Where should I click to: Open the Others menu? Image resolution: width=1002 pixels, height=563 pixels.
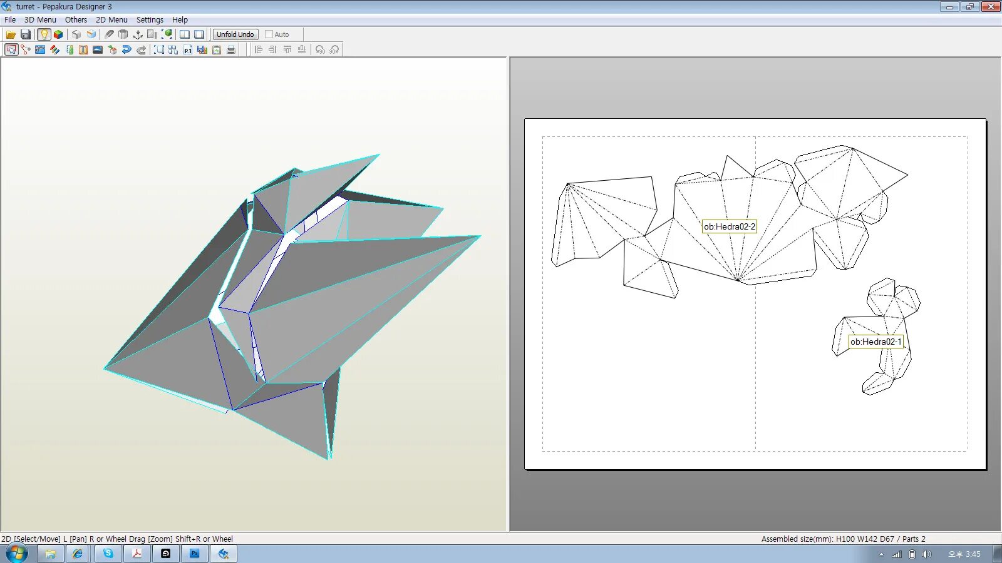point(76,19)
